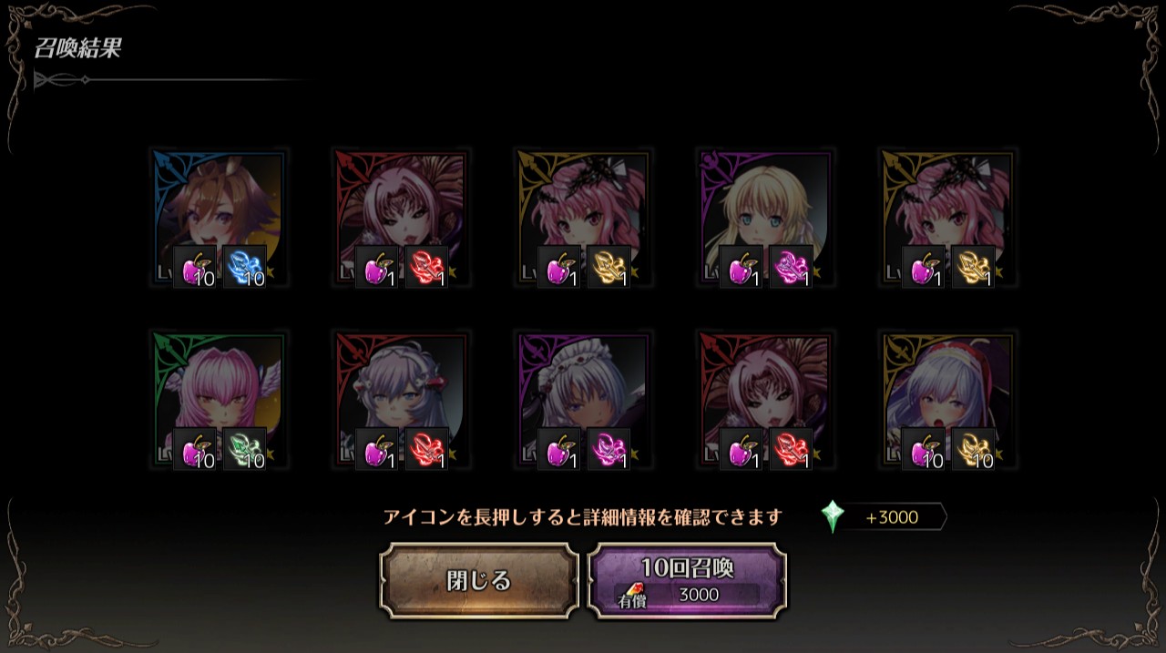The height and width of the screenshot is (653, 1166).
Task: Click the 召喚結果 title header
Action: [78, 48]
